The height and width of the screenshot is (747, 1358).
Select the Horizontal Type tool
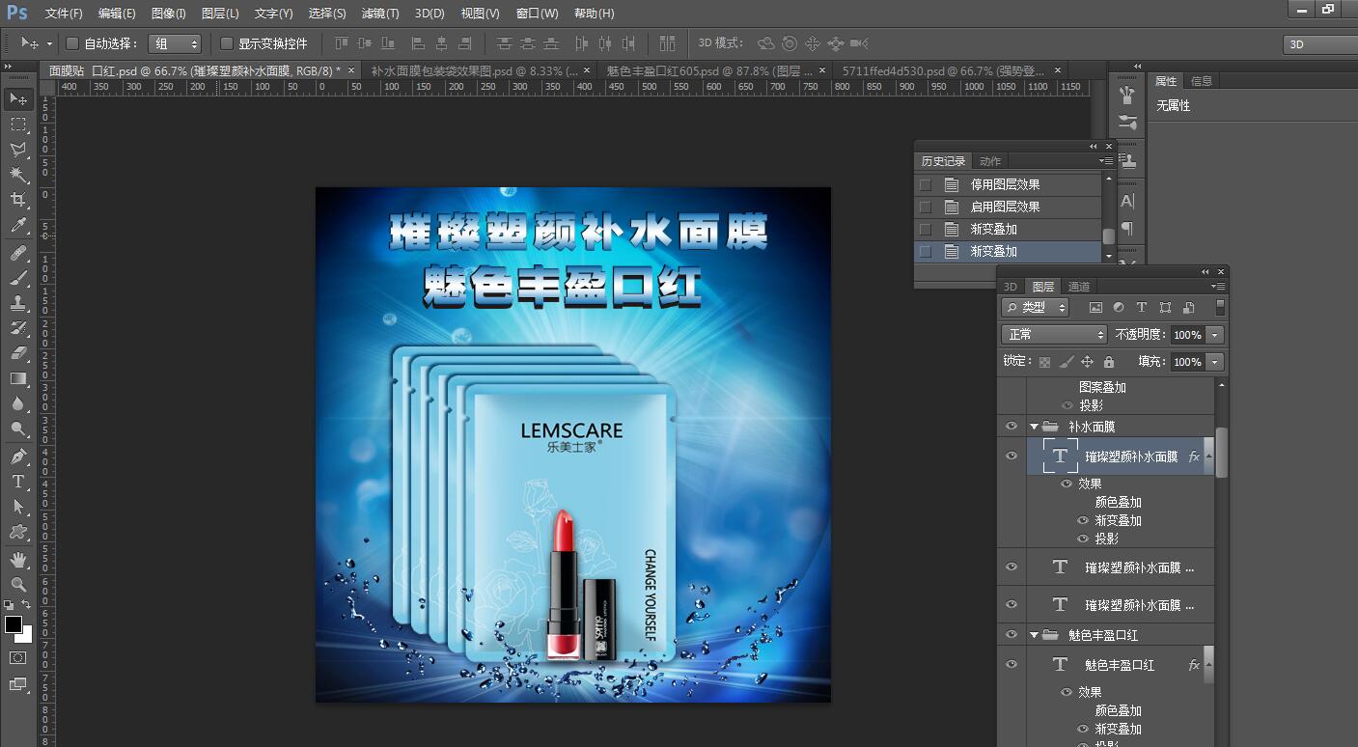[18, 482]
